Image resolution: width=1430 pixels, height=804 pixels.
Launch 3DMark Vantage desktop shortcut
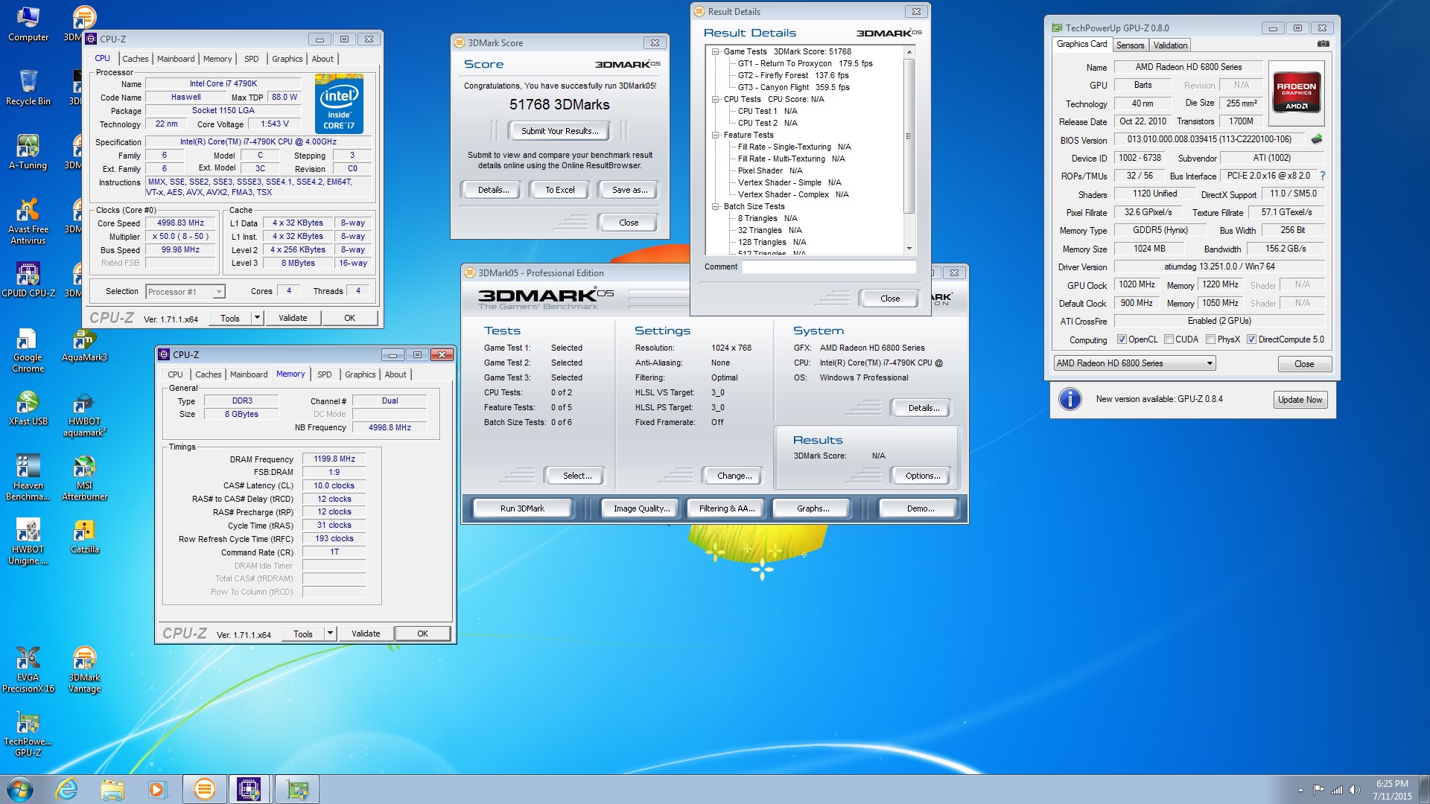click(x=84, y=669)
